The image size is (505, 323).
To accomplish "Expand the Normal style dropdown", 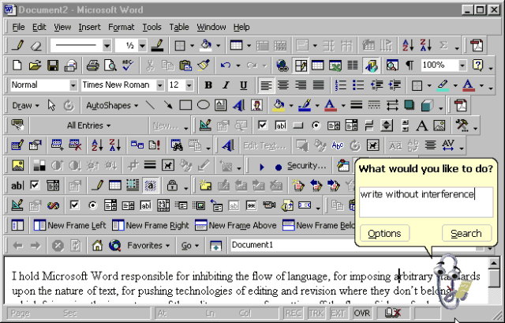I will click(x=73, y=85).
